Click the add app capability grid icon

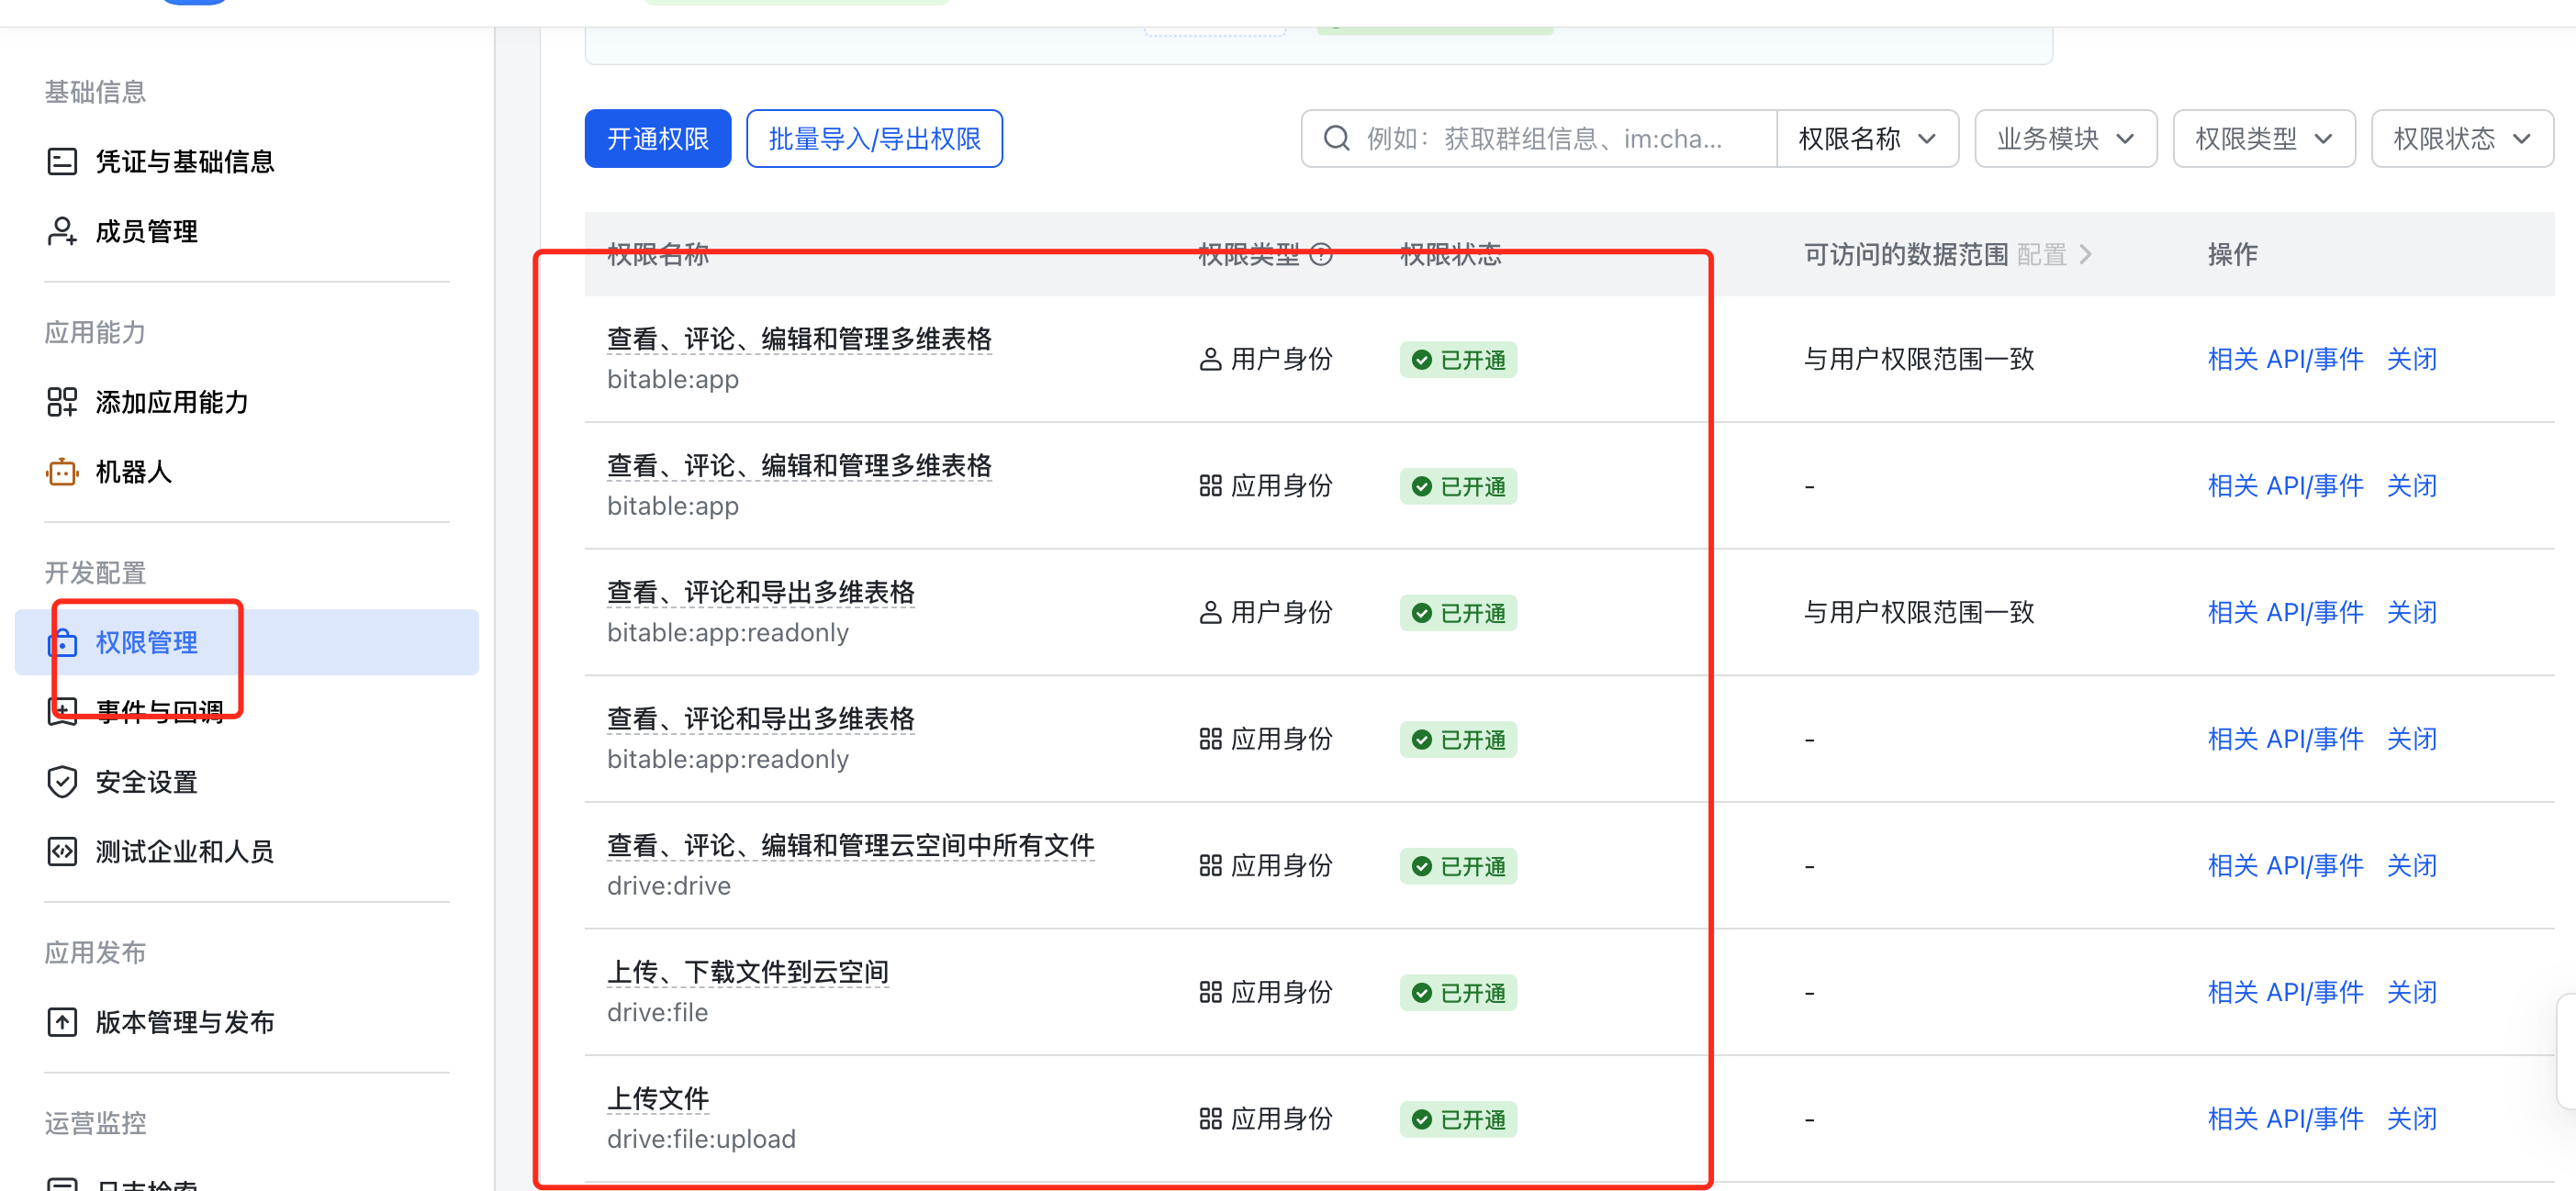62,402
